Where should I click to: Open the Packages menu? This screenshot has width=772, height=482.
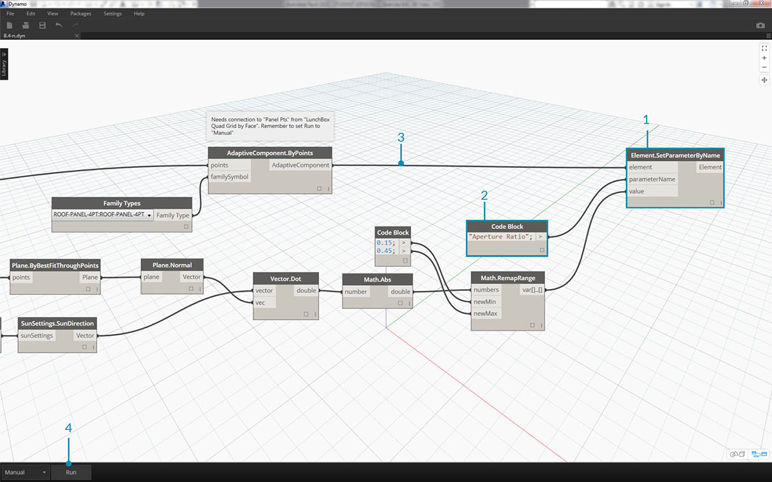point(80,14)
